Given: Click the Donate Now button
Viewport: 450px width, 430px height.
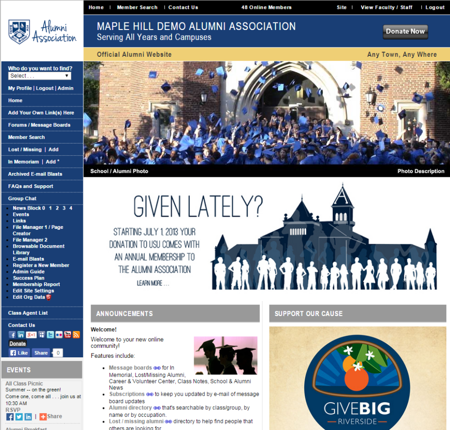Looking at the screenshot, I should pyautogui.click(x=405, y=31).
